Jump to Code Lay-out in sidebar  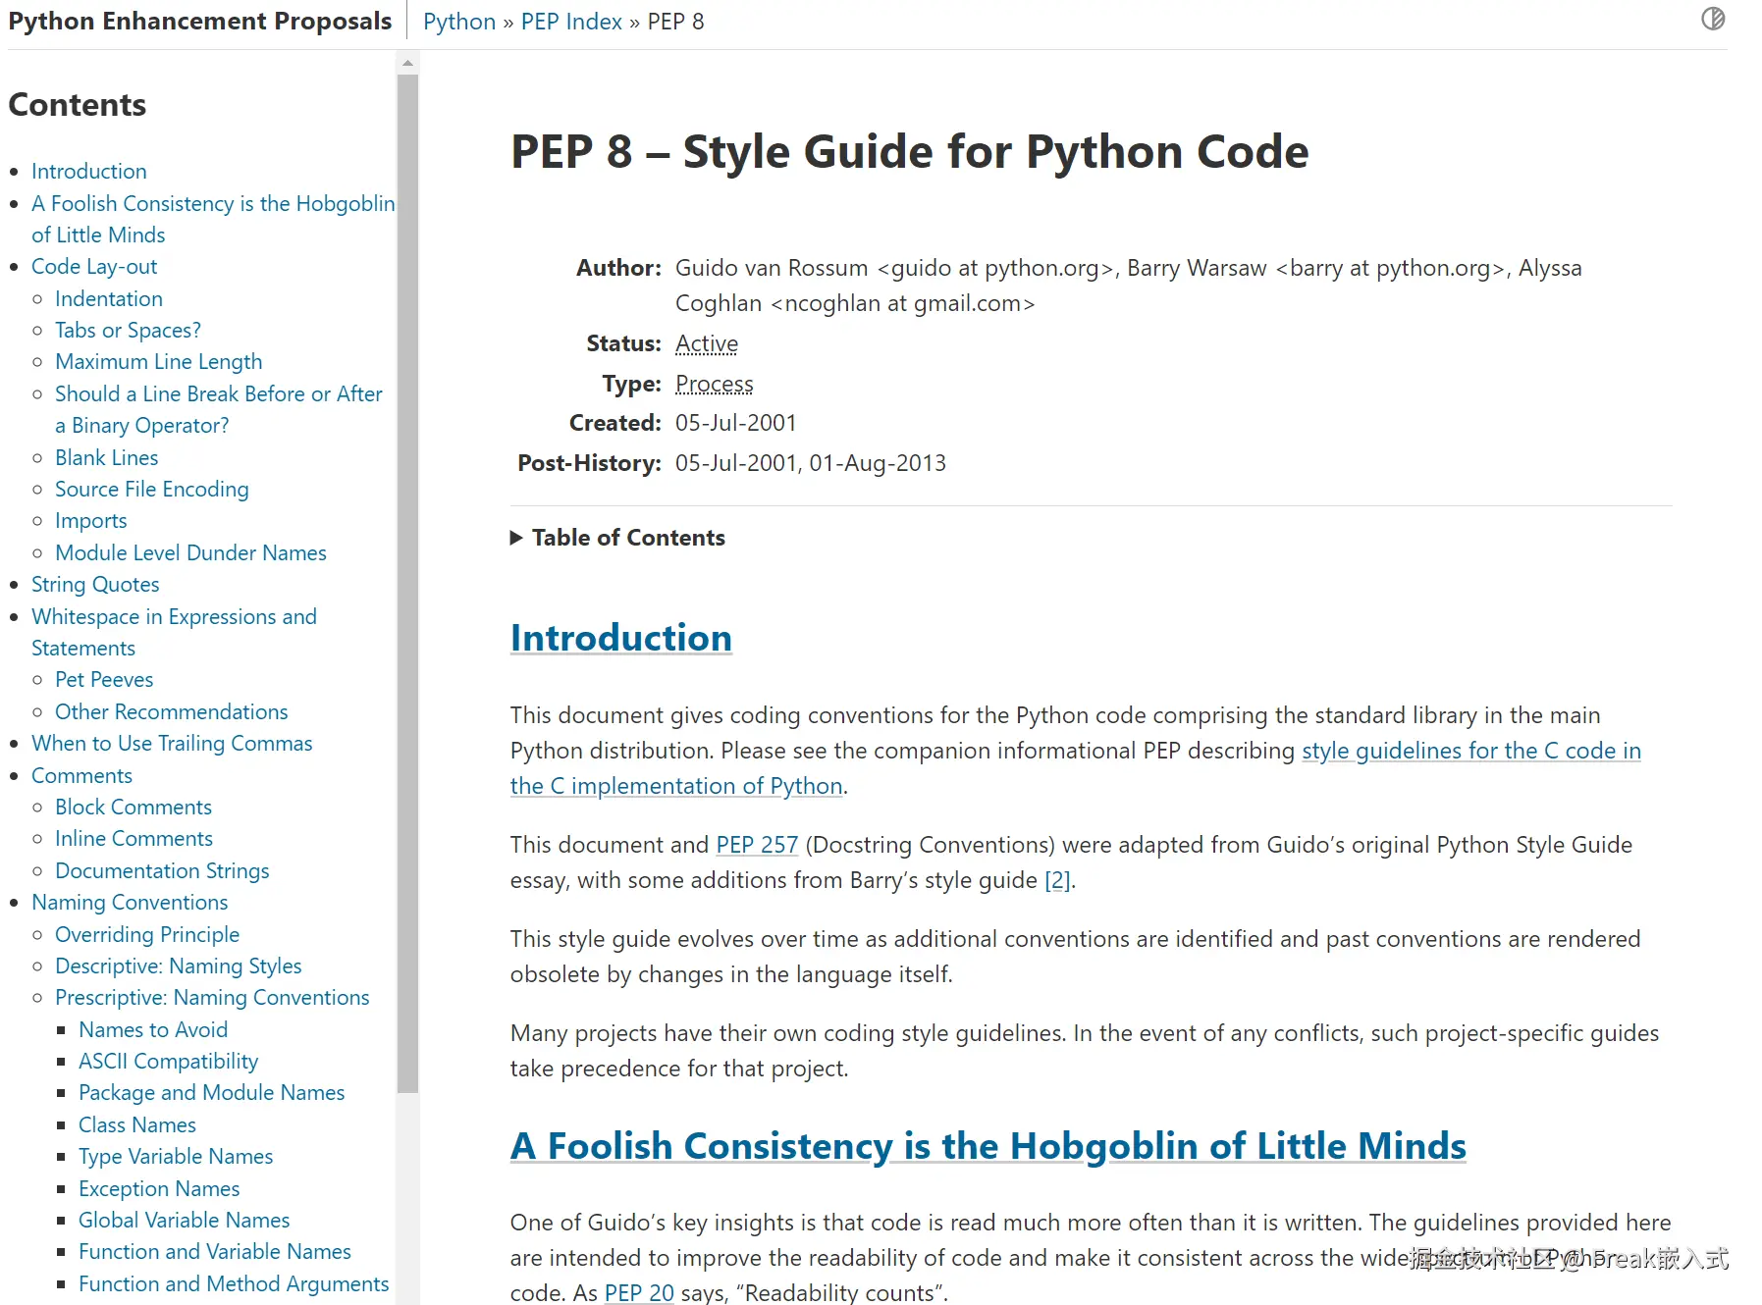click(94, 266)
